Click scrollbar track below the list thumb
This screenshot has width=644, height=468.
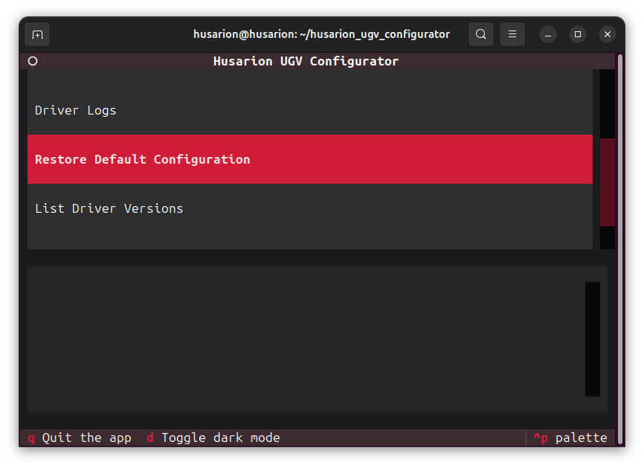click(x=607, y=237)
